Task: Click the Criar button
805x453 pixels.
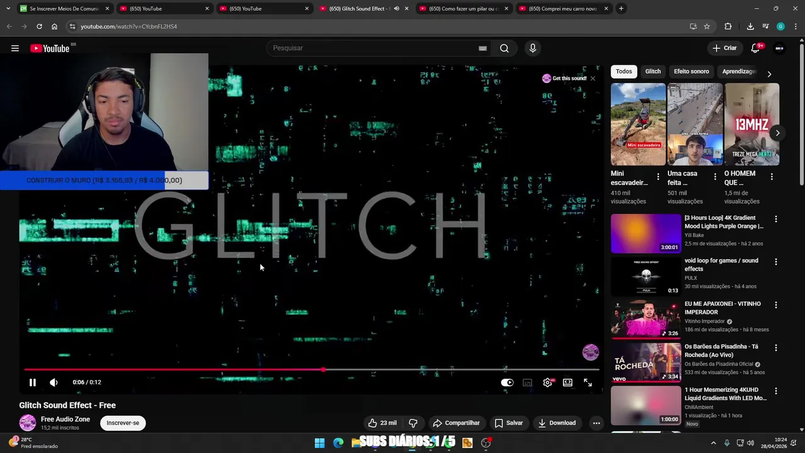Action: (x=724, y=48)
